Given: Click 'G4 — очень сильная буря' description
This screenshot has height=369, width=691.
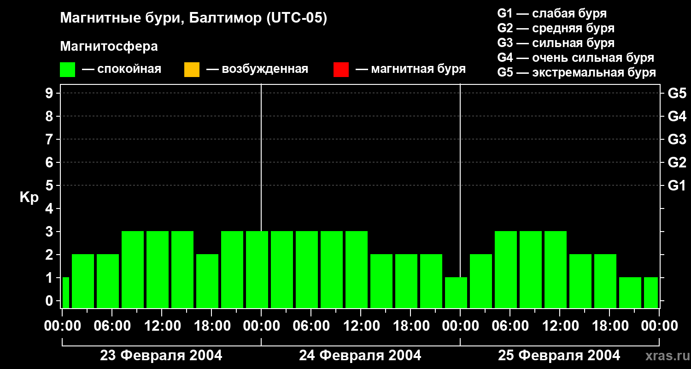Looking at the screenshot, I should pyautogui.click(x=576, y=58).
